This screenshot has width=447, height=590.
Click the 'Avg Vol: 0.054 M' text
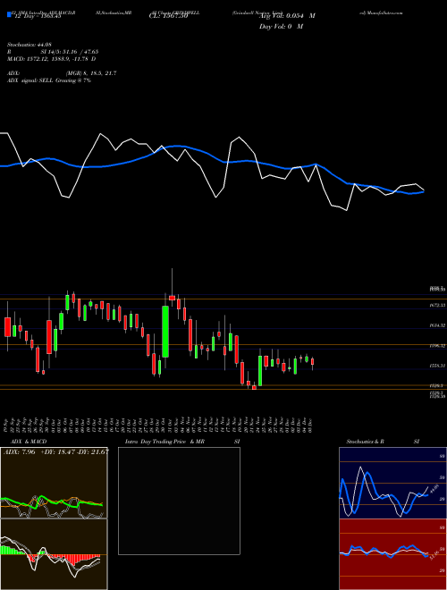(288, 16)
